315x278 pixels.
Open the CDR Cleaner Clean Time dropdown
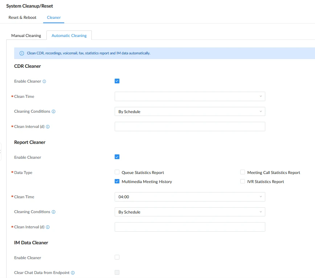click(x=190, y=96)
